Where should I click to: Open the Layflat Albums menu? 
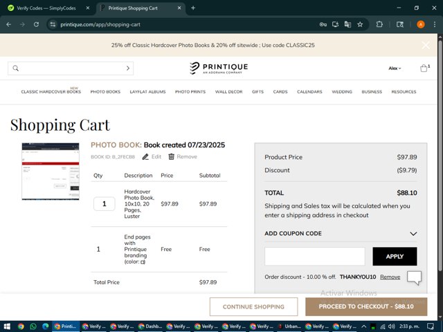pos(147,92)
